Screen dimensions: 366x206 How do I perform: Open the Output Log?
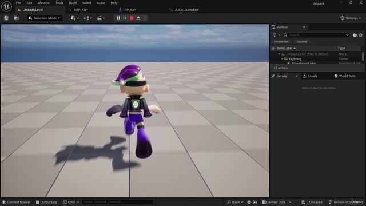46,202
